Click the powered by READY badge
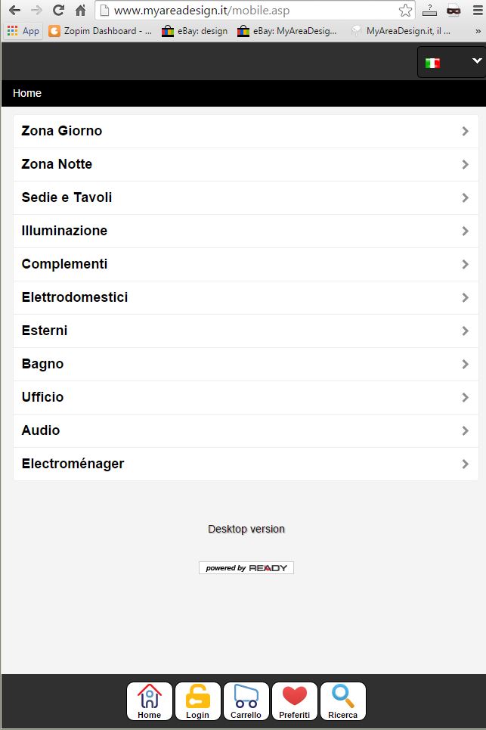The height and width of the screenshot is (730, 486). click(246, 568)
